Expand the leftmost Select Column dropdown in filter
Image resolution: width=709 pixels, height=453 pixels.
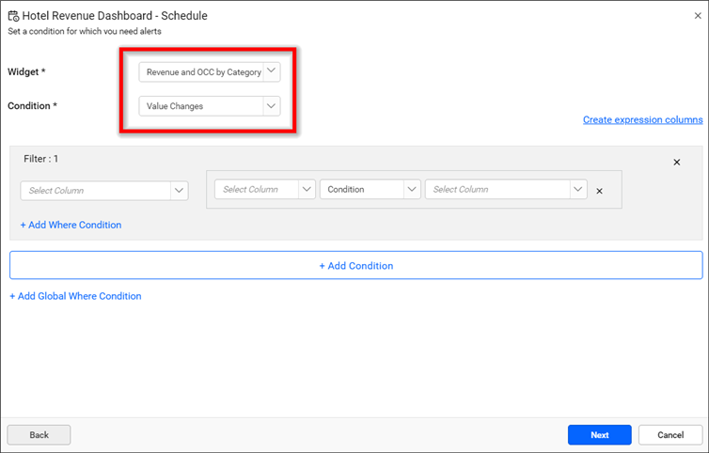[x=104, y=191]
